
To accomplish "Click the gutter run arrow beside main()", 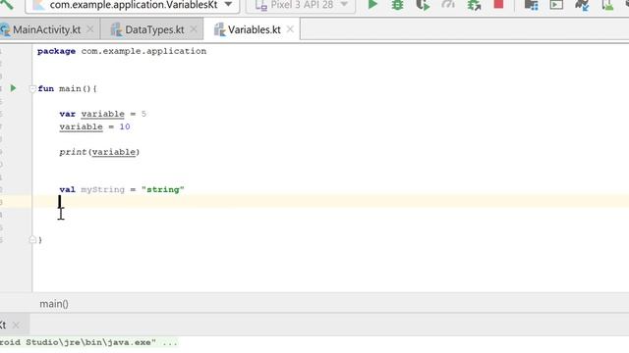I will [13, 88].
